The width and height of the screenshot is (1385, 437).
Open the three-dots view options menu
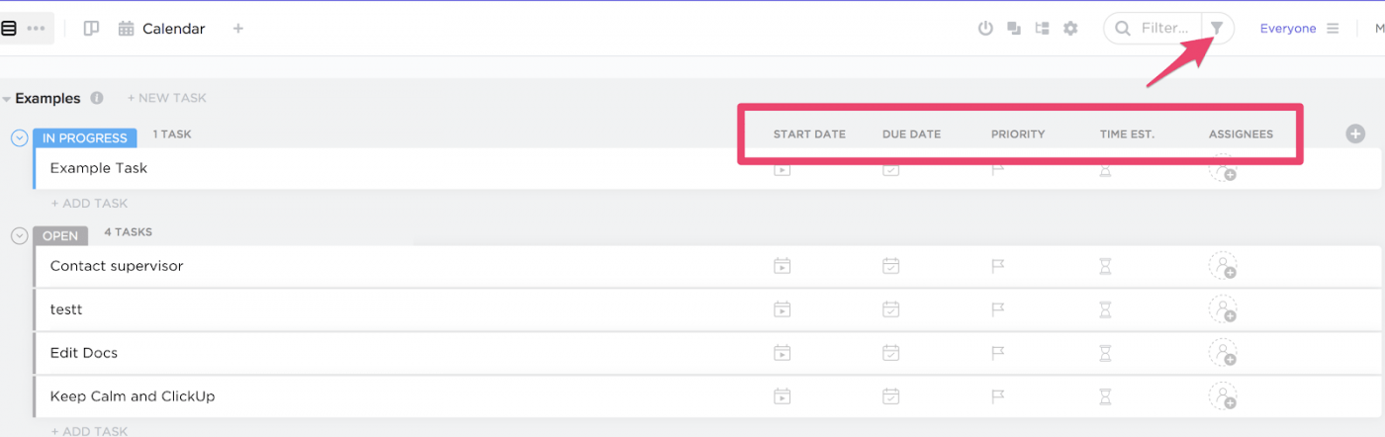coord(37,29)
